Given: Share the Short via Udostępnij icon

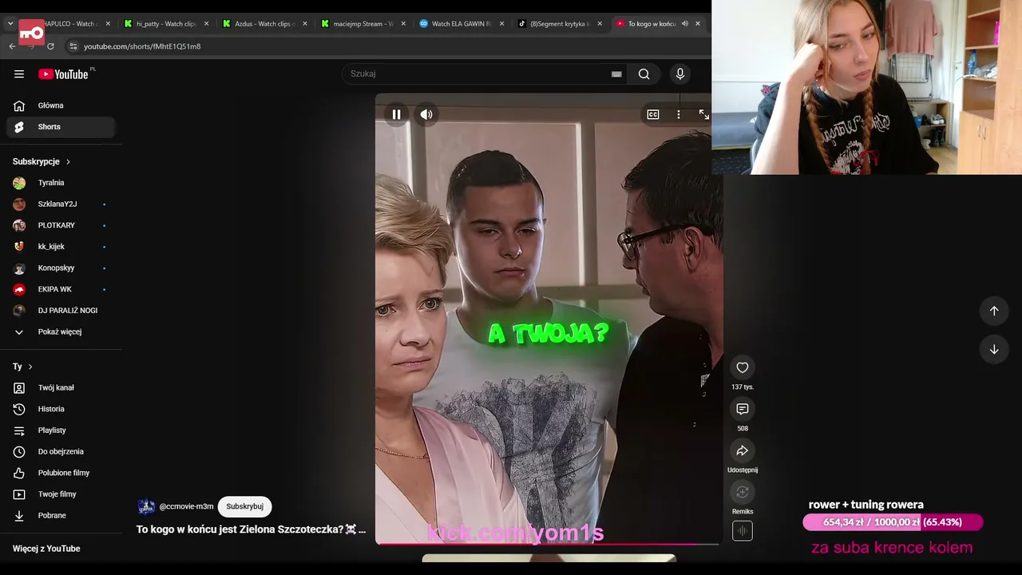Looking at the screenshot, I should [x=743, y=450].
